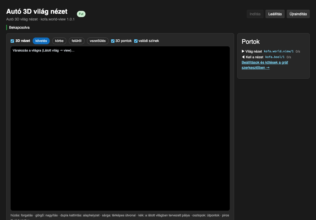Image resolution: width=316 pixels, height=220 pixels.
Task: Click the Kell a nézet port name
Action: tap(255, 57)
